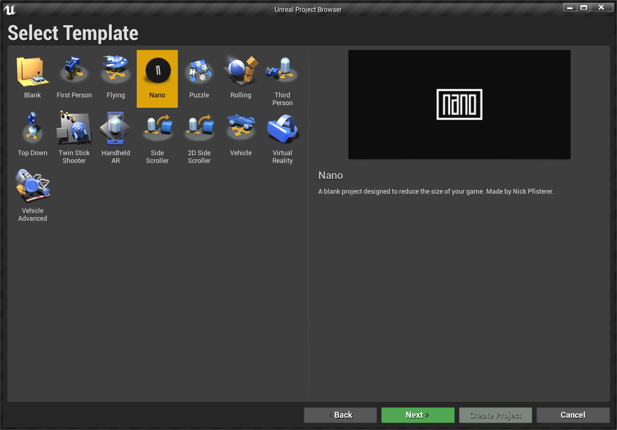Select the Handheld AR template
The width and height of the screenshot is (617, 430).
point(116,137)
